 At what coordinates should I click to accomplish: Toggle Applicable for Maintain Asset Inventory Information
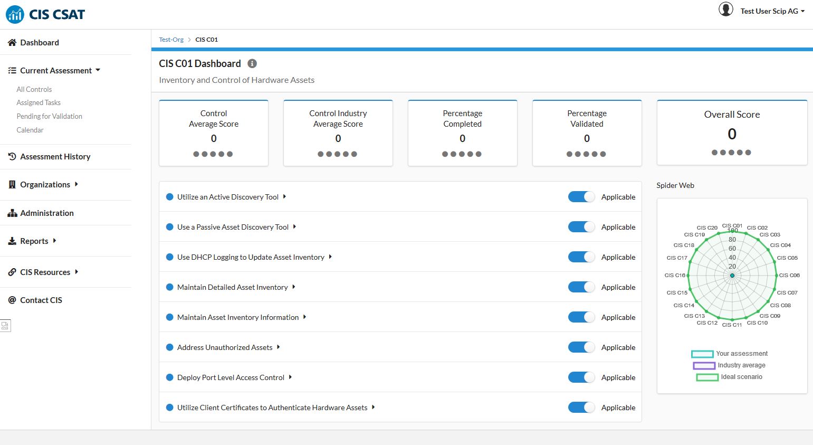[581, 317]
